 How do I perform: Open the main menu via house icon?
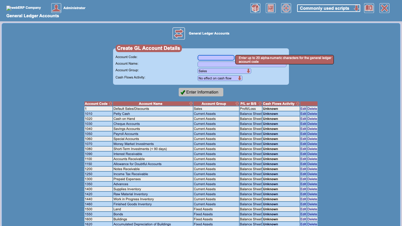click(255, 8)
